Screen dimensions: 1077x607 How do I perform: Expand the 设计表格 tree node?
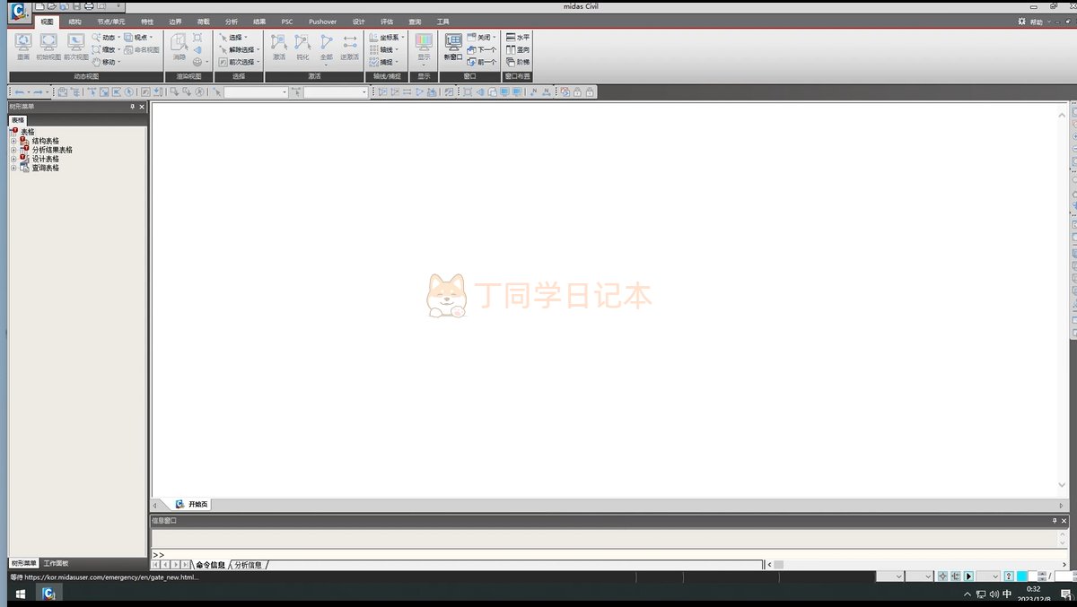tap(13, 159)
